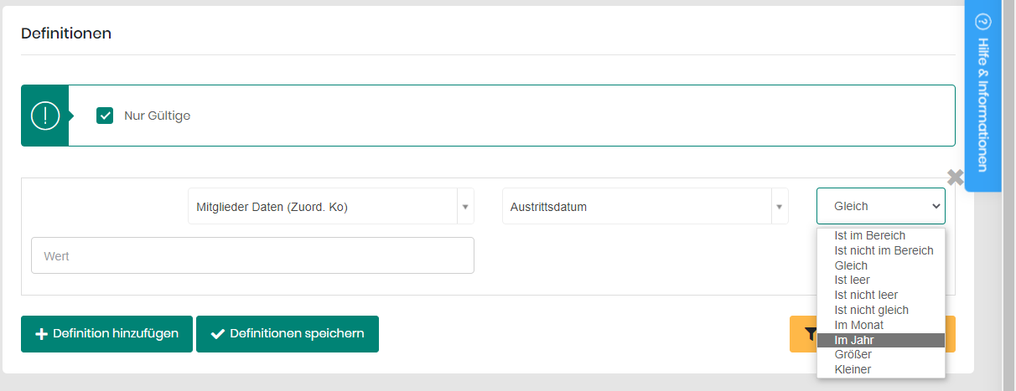This screenshot has height=391, width=1016.
Task: Choose Ist nicht im Bereich option
Action: pyautogui.click(x=884, y=250)
